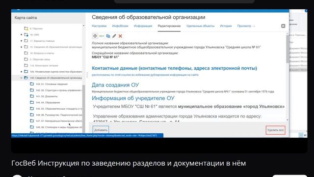
Task: Click the folder icon of '148. 08. Стипендии'
Action: click(32, 127)
